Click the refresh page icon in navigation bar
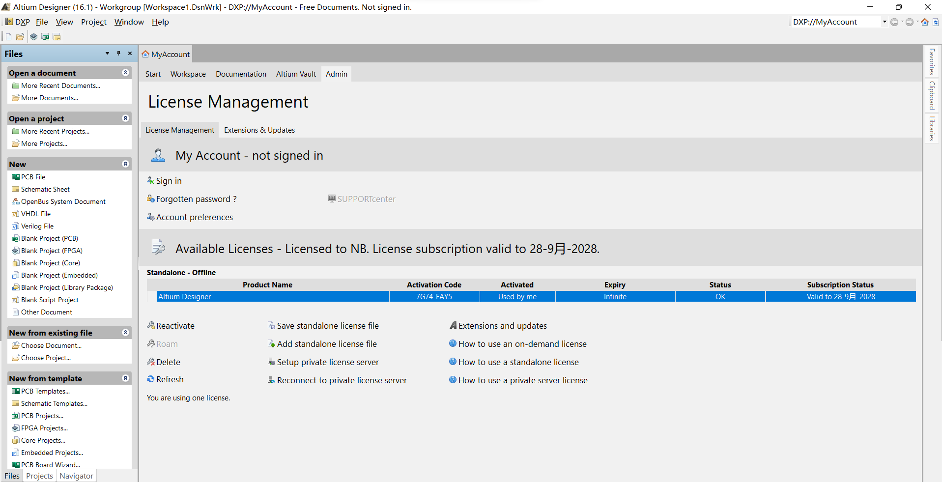Viewport: 942px width, 482px height. click(x=936, y=22)
